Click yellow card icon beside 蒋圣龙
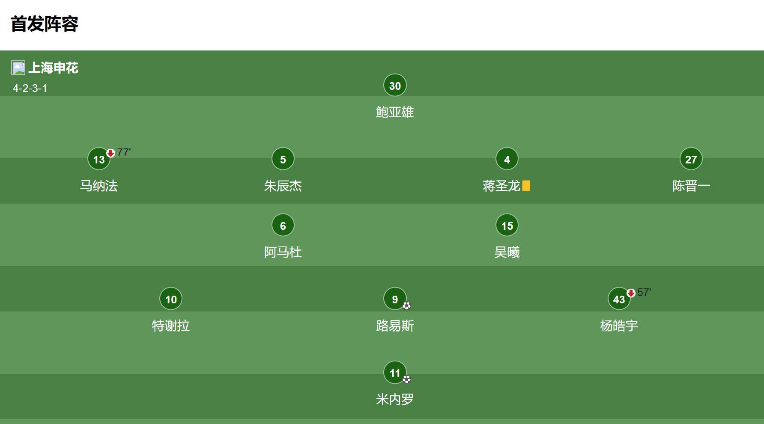The width and height of the screenshot is (764, 424). 526,186
